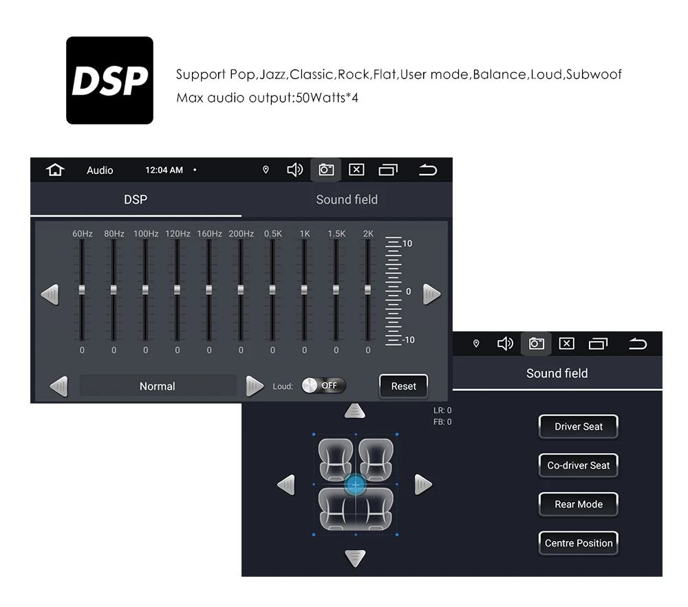This screenshot has height=607, width=688.
Task: Go back using arrow in Sound field window
Action: [638, 344]
